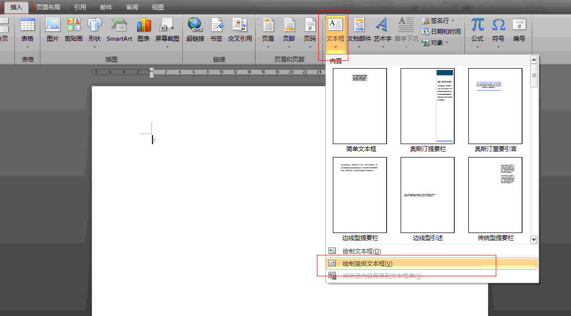This screenshot has width=571, height=316.
Task: Open the Clip Art (剪贴画) pane
Action: [x=74, y=29]
